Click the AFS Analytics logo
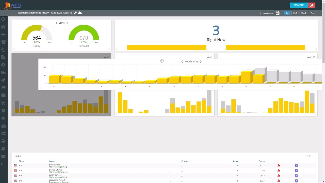The width and height of the screenshot is (325, 183). (12, 5)
